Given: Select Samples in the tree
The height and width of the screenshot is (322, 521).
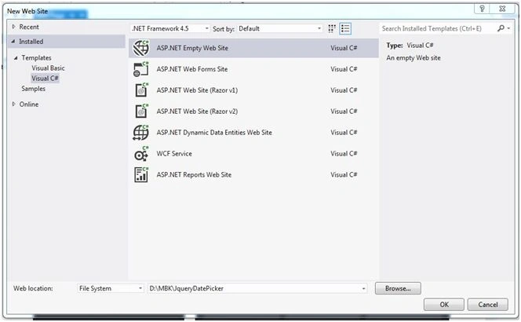Looking at the screenshot, I should (x=33, y=89).
